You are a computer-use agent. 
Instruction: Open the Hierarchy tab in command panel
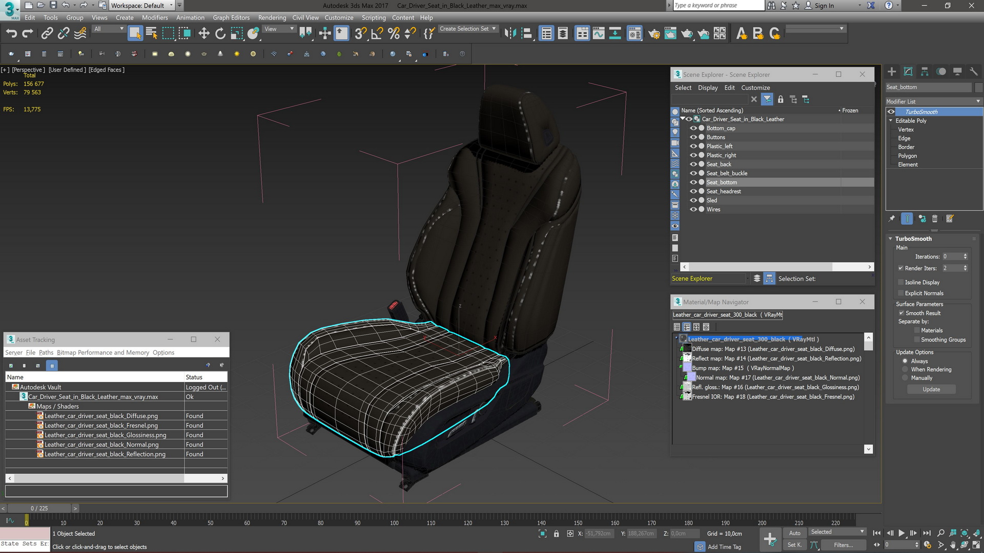[925, 72]
